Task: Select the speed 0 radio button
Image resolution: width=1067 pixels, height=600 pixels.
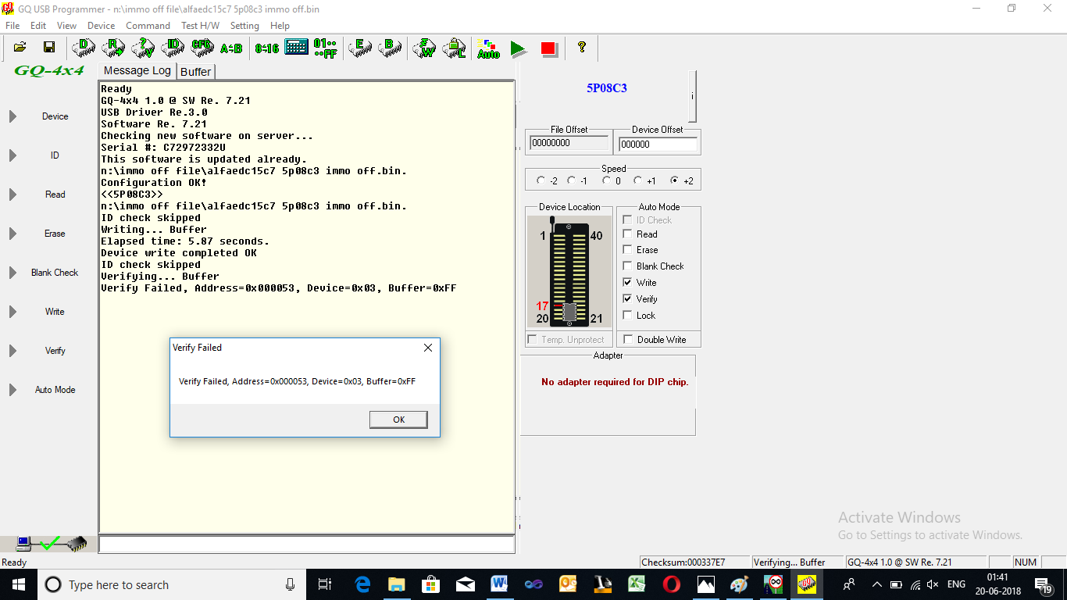Action: coord(607,181)
